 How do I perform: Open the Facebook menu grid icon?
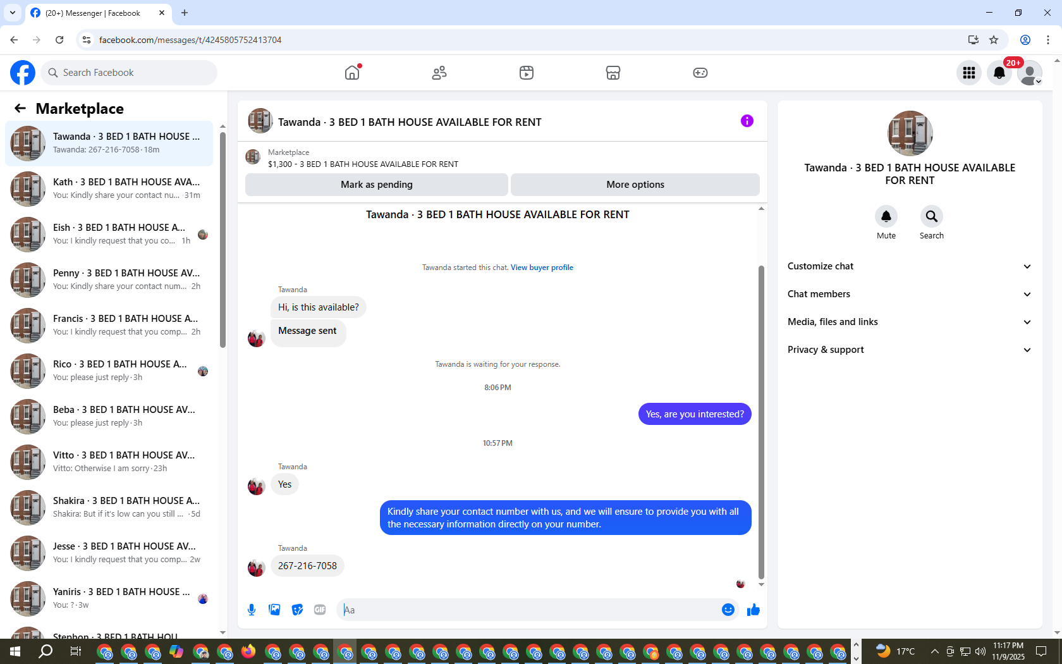[x=969, y=73]
